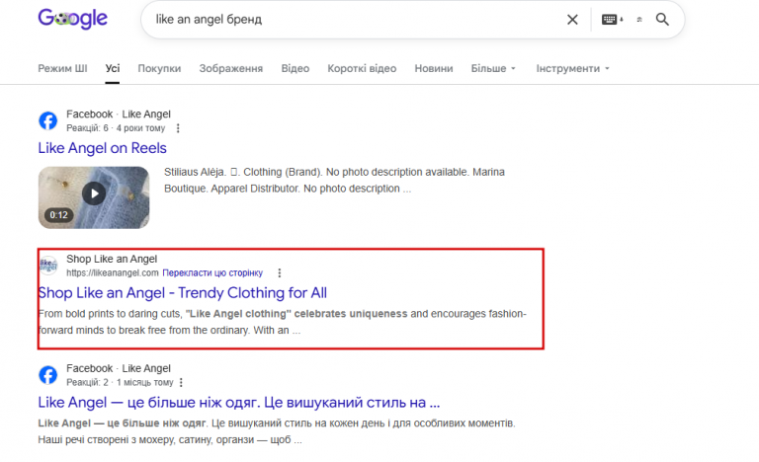The width and height of the screenshot is (759, 462).
Task: Run the search with the magnifier icon
Action: pyautogui.click(x=662, y=20)
